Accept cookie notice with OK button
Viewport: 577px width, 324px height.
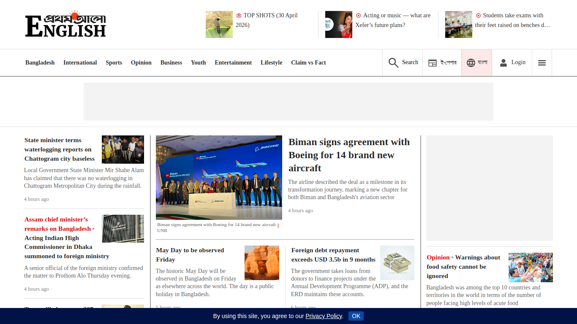(356, 316)
